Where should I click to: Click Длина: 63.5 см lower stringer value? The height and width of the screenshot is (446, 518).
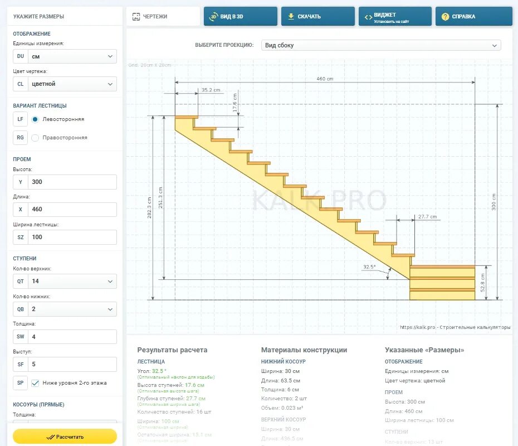tap(281, 381)
